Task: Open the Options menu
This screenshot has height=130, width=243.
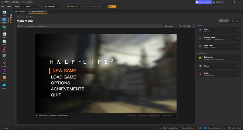Action: [x=16, y=6]
